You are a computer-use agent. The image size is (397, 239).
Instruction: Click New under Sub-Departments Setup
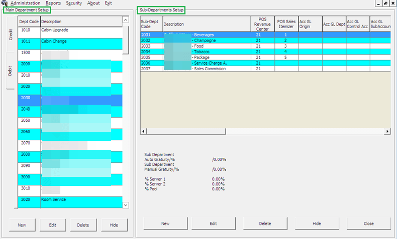(x=165, y=223)
